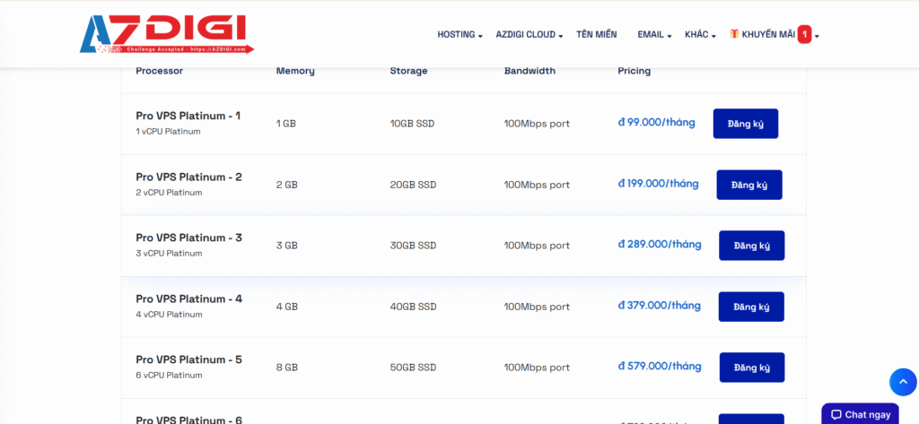919x424 pixels.
Task: Click the chat bubble icon in Chat ngay
Action: pos(836,415)
